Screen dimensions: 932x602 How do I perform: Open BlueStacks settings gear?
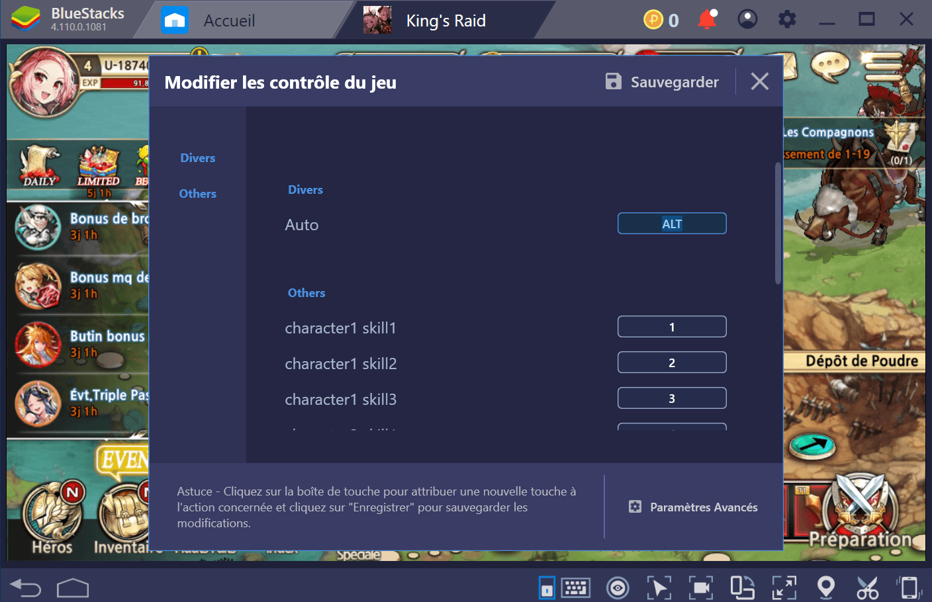(787, 19)
